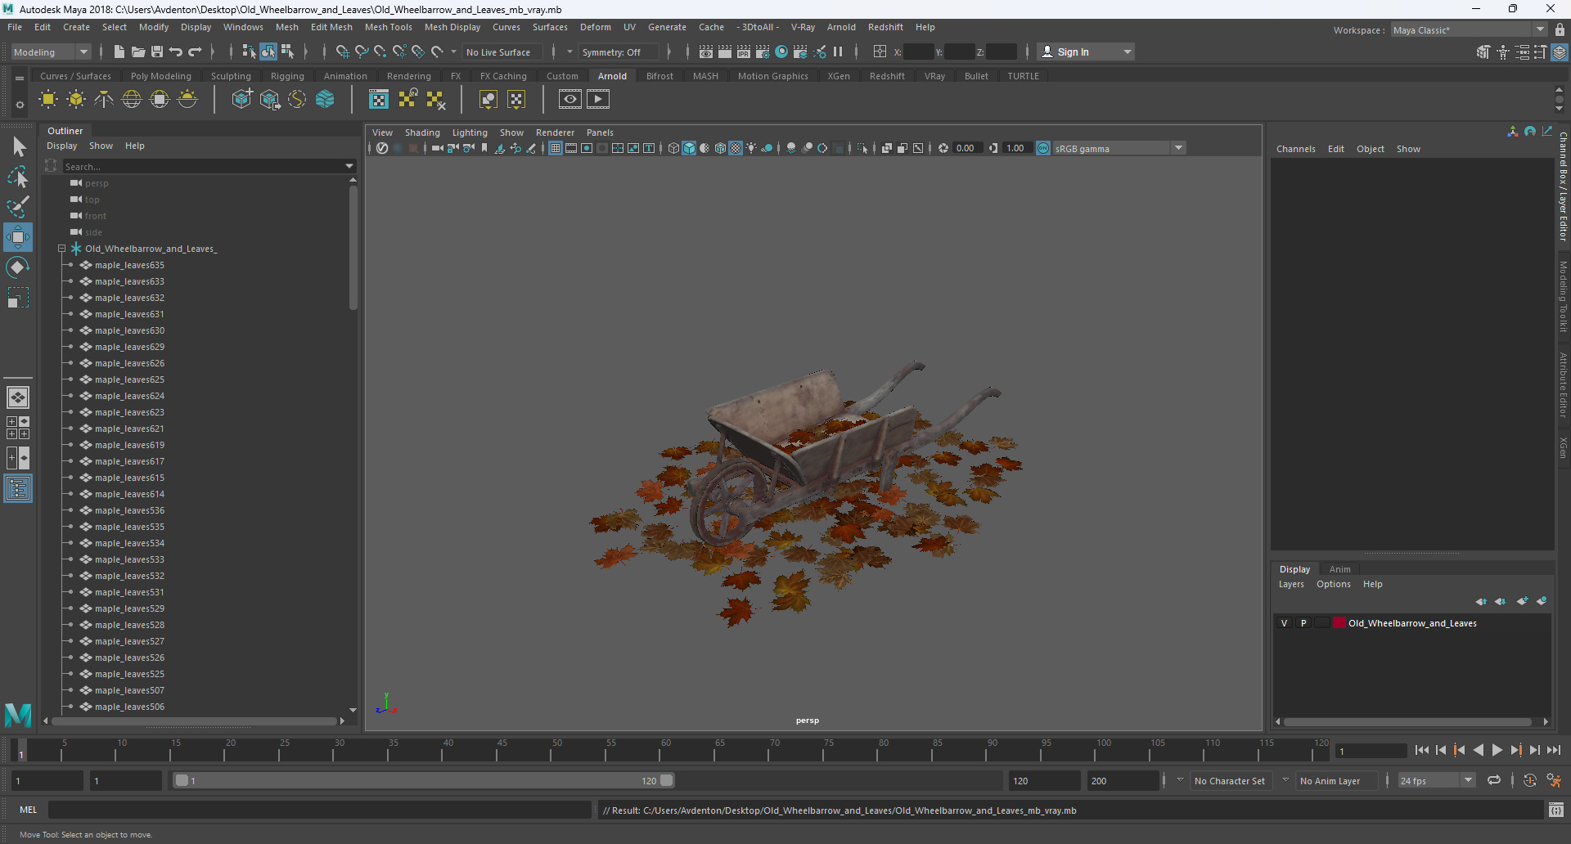Open a scene file with the folder icon
This screenshot has height=844, width=1571.
[138, 52]
